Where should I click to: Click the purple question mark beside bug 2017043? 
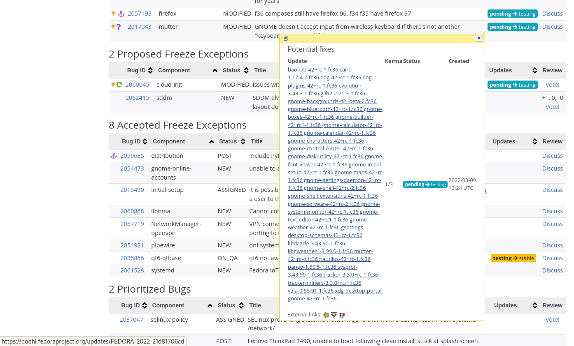pos(119,27)
